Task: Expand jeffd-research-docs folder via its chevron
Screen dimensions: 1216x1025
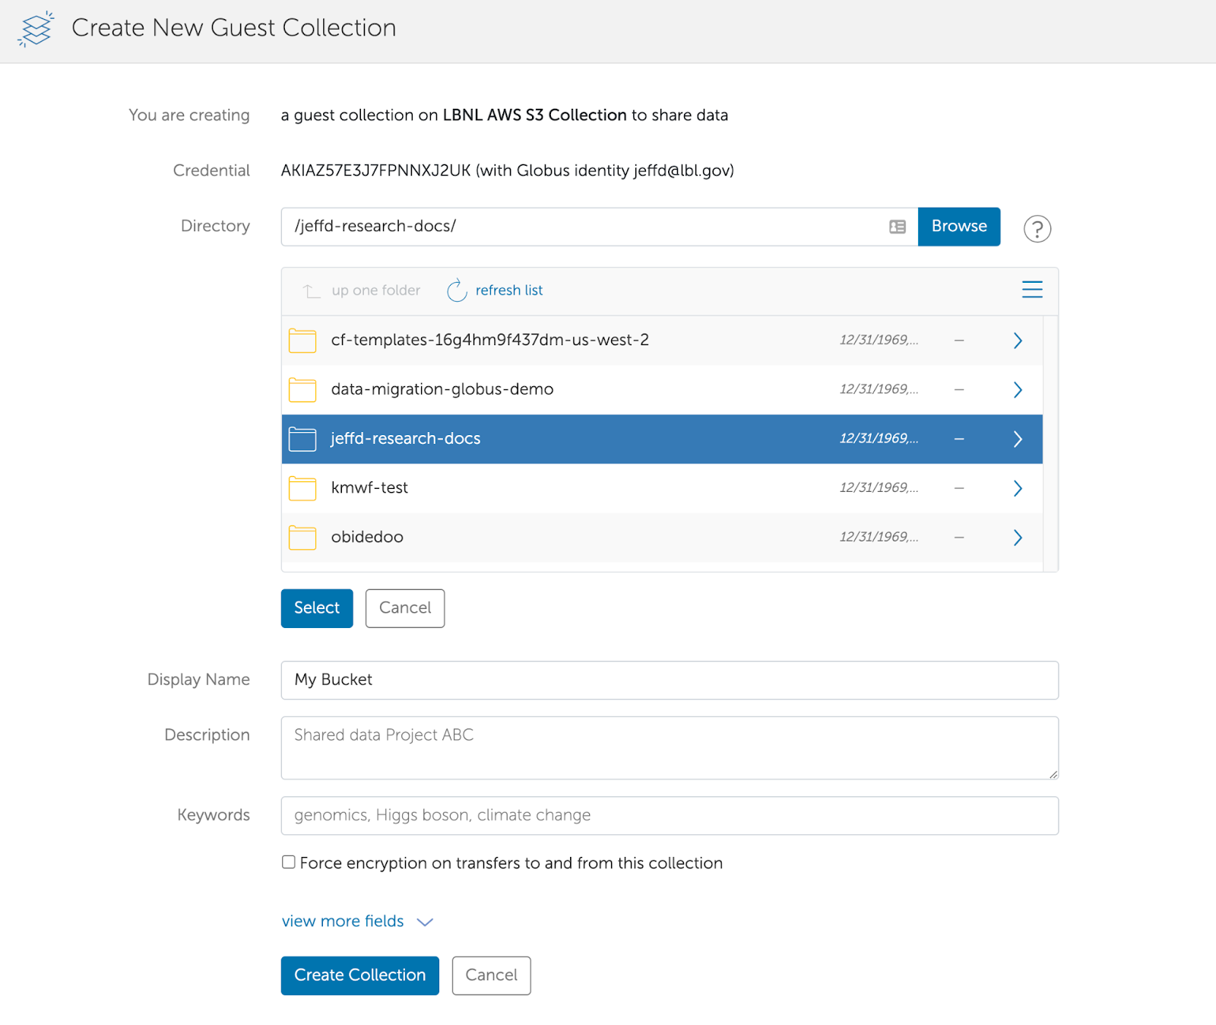Action: [1018, 439]
